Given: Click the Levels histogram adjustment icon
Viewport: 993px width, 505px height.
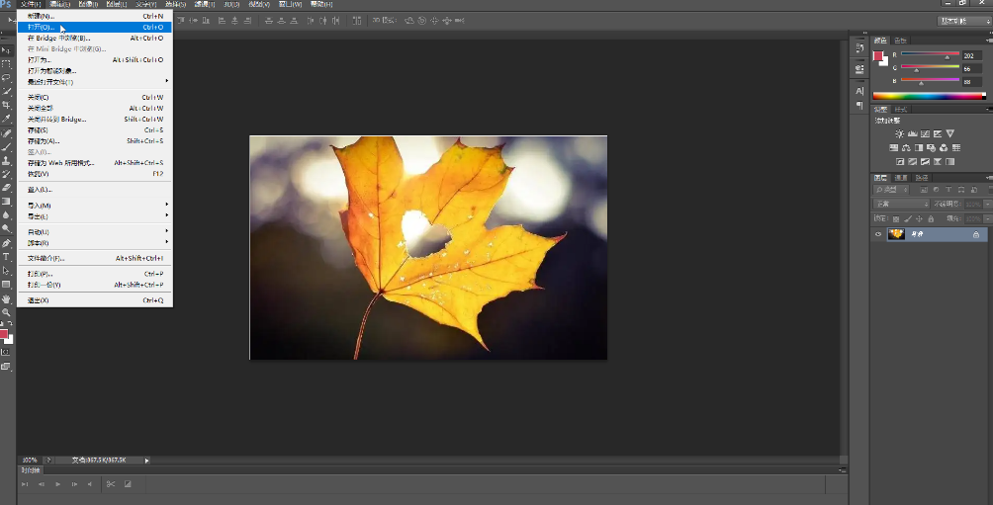Looking at the screenshot, I should click(912, 133).
